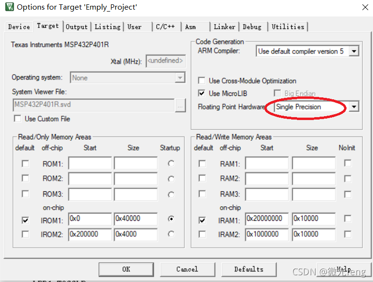The width and height of the screenshot is (373, 282).
Task: Select ROM3 Startup radio button
Action: click(171, 195)
